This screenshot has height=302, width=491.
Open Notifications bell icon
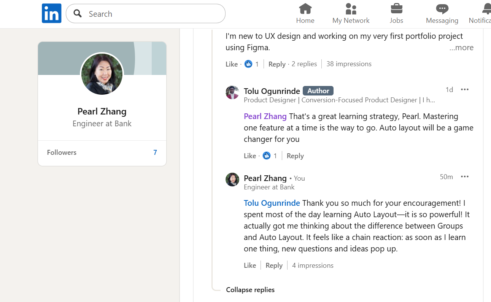click(x=486, y=8)
